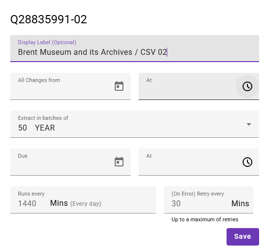The width and height of the screenshot is (263, 247).
Task: Open the calendar picker for All Changes from
Action: 119,86
